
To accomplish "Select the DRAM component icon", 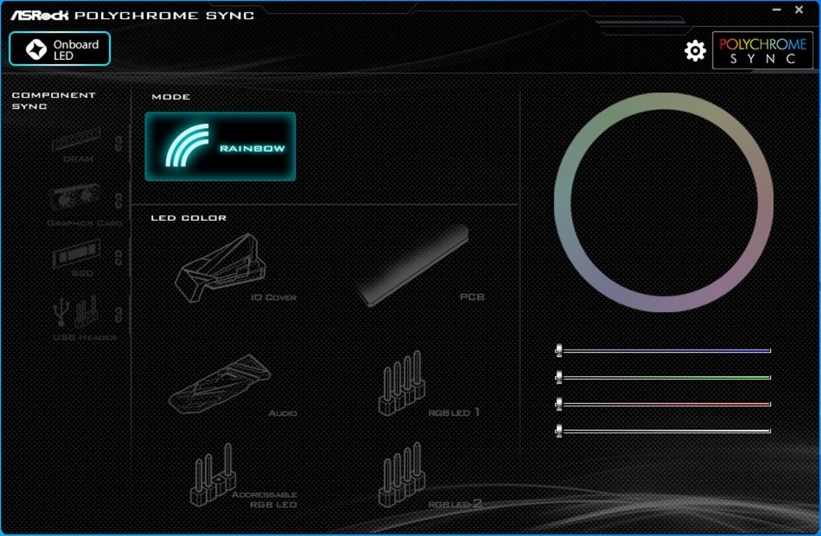I will point(76,140).
